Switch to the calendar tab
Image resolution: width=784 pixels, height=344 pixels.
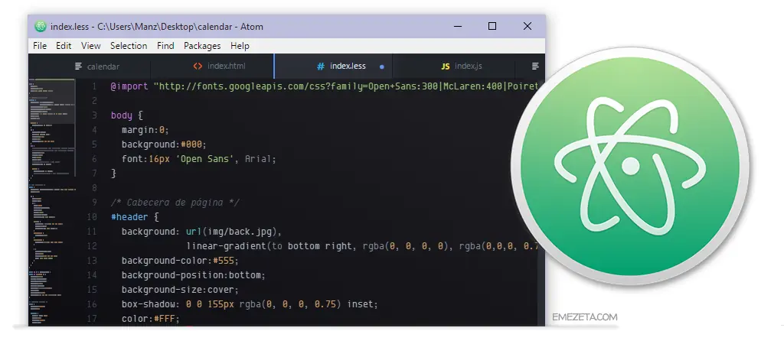(x=96, y=67)
